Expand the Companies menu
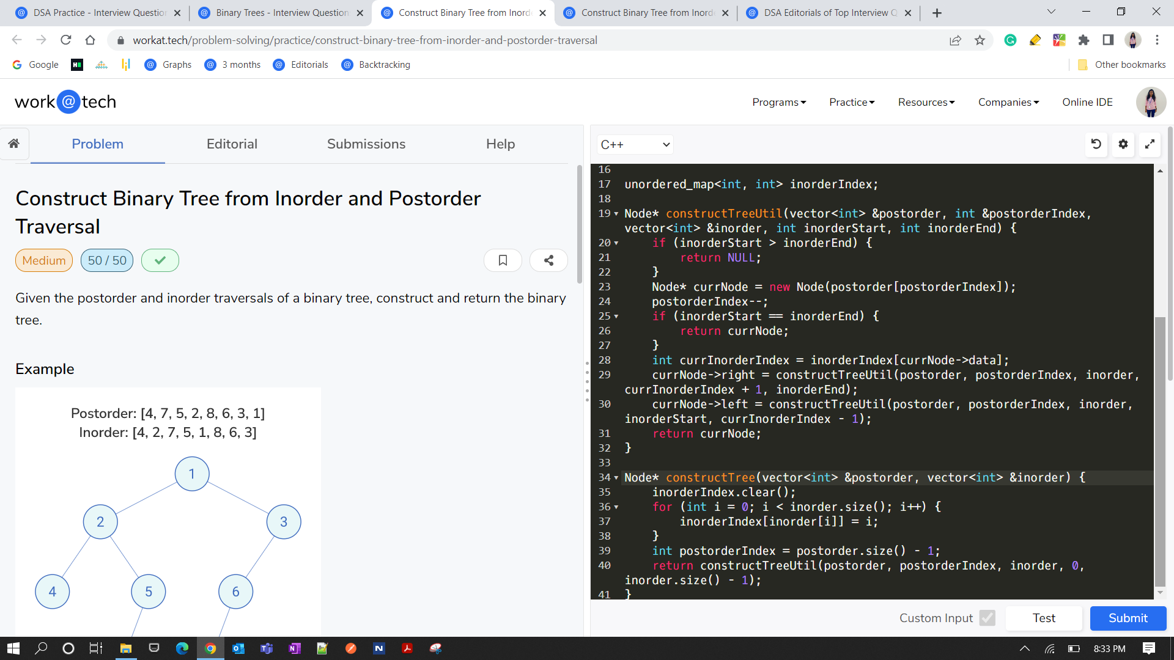Viewport: 1174px width, 660px height. coord(1008,102)
